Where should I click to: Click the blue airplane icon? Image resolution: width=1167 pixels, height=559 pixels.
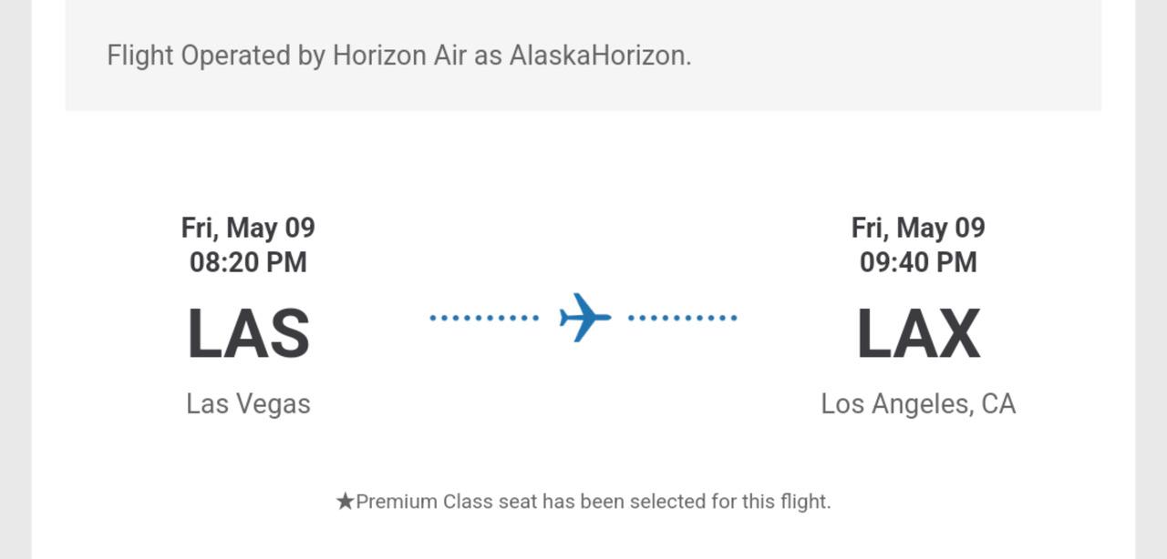coord(584,317)
